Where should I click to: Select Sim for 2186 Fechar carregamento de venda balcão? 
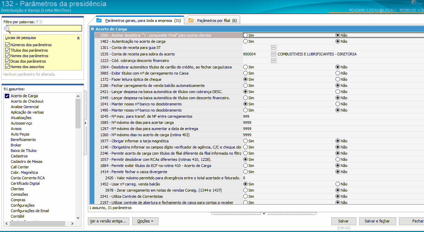245,86
